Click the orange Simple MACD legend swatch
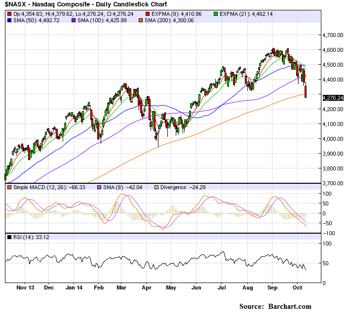Image resolution: width=349 pixels, height=329 pixels. [x=9, y=187]
